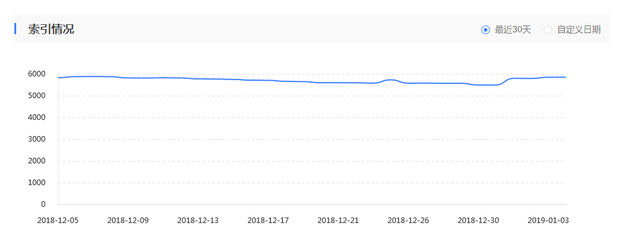
Task: Click the 2000 y-axis label
Action: [x=35, y=161]
